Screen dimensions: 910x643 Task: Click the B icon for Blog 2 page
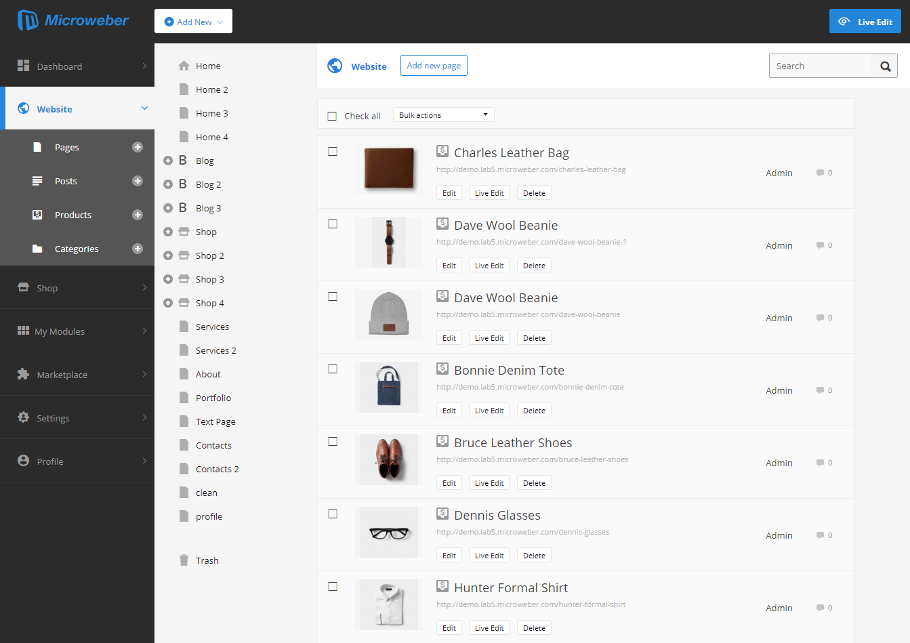point(182,184)
